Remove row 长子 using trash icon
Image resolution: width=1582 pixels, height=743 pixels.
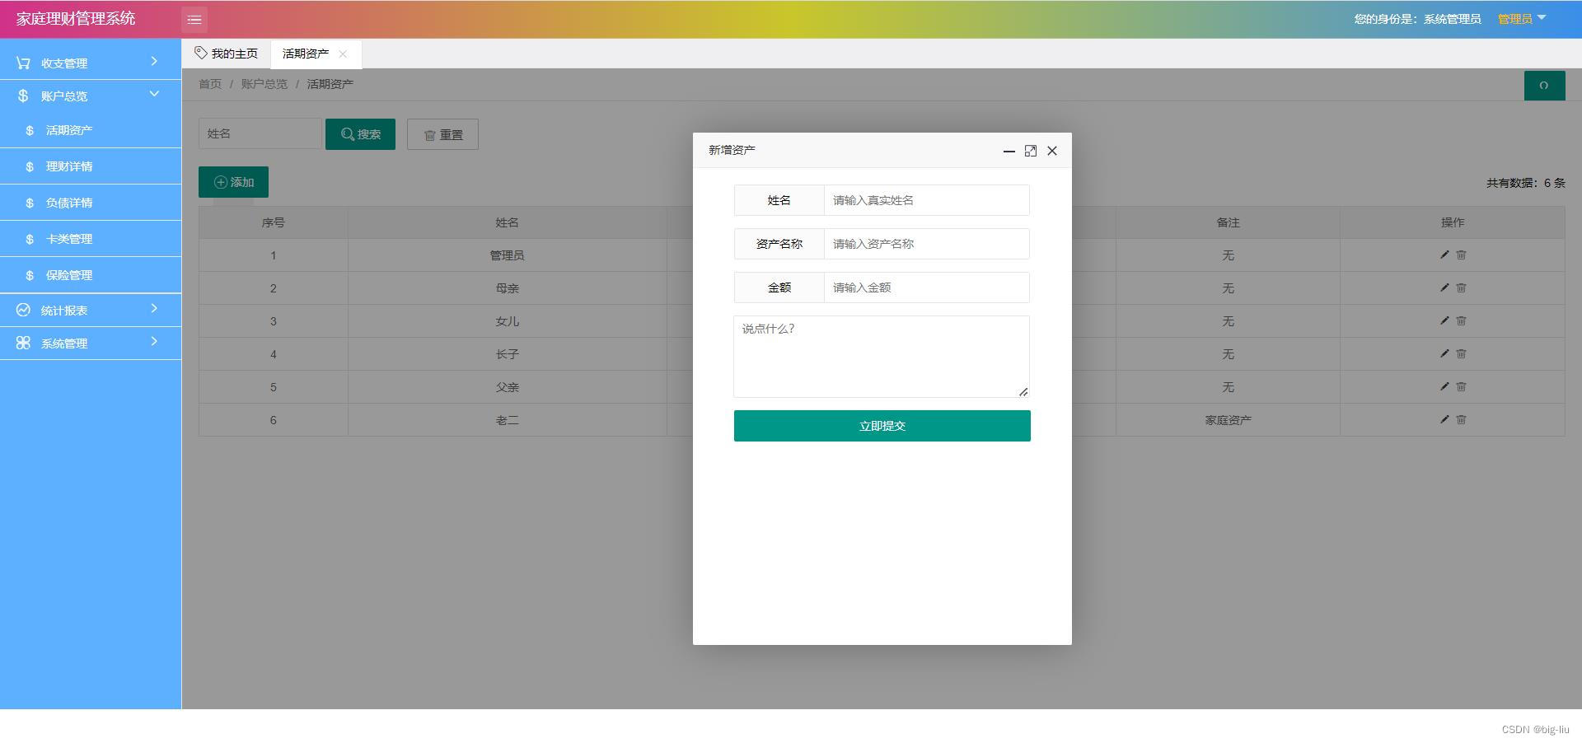(1461, 353)
